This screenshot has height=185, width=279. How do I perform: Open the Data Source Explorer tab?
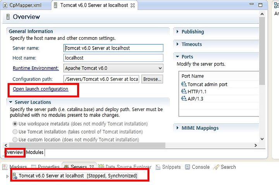(125, 167)
